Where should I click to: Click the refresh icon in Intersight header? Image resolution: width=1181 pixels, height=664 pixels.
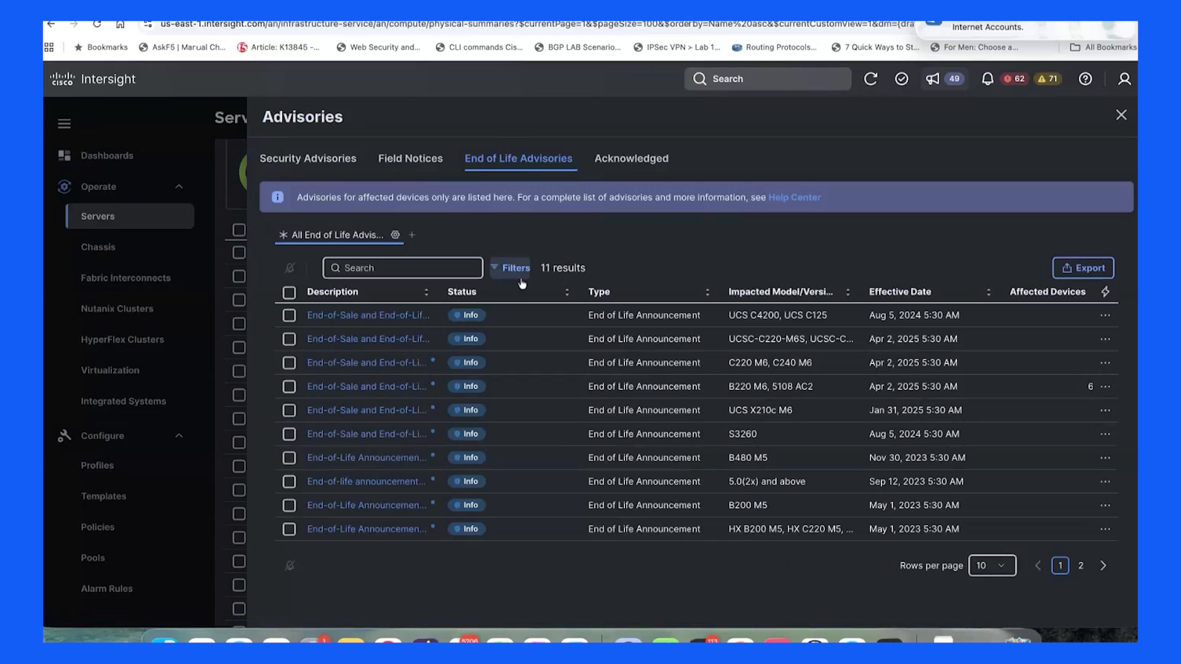pos(870,79)
